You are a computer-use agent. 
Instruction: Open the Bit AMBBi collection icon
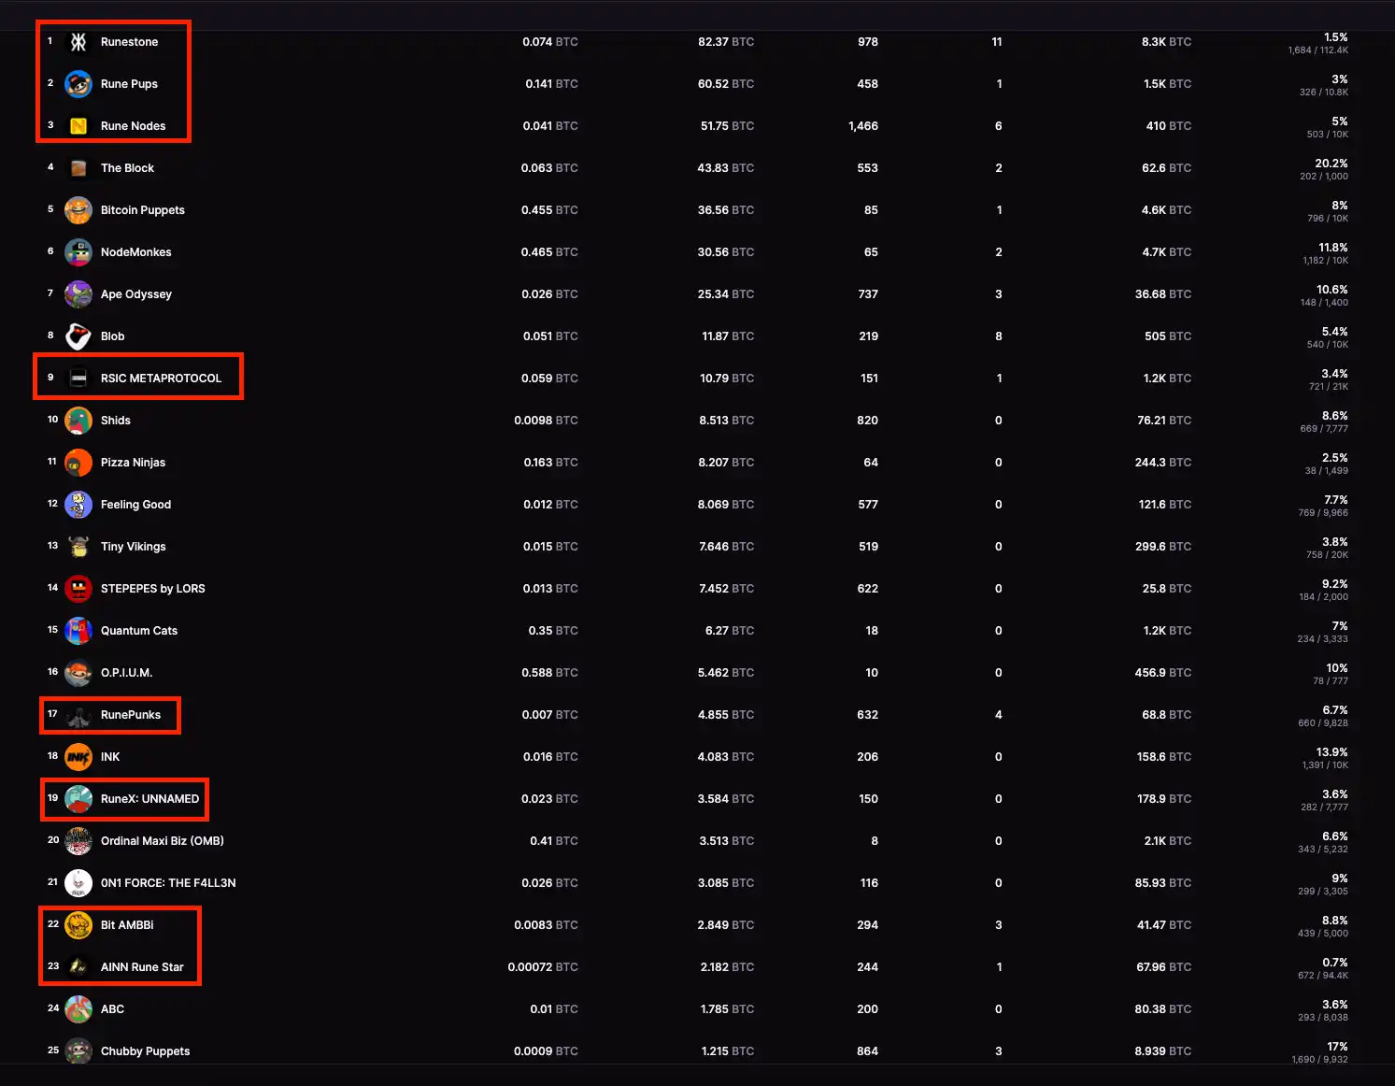point(78,925)
